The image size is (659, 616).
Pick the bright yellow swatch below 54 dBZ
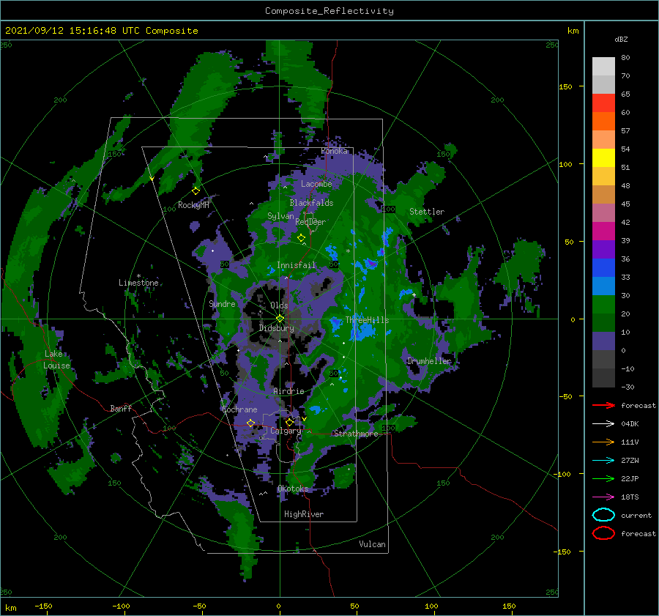pyautogui.click(x=603, y=158)
